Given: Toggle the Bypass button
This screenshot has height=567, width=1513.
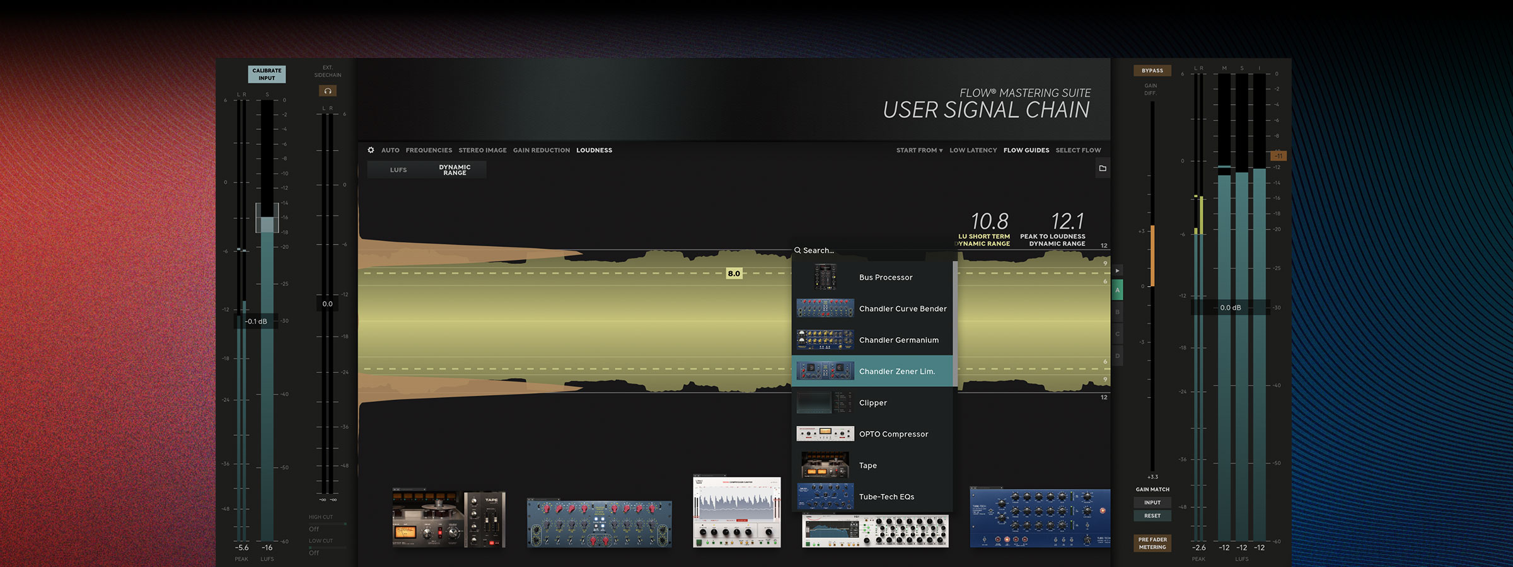Looking at the screenshot, I should [1152, 71].
